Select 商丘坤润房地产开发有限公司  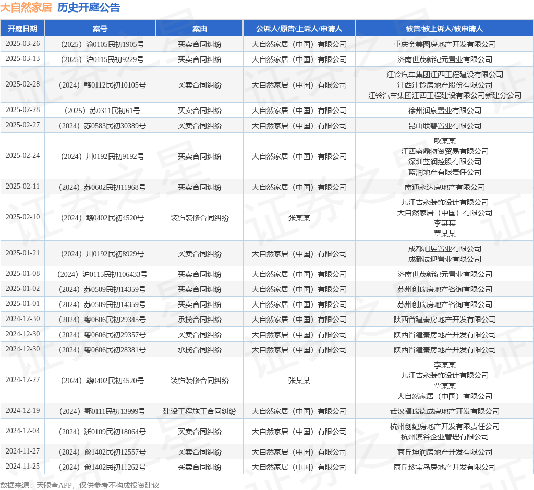coord(444,452)
